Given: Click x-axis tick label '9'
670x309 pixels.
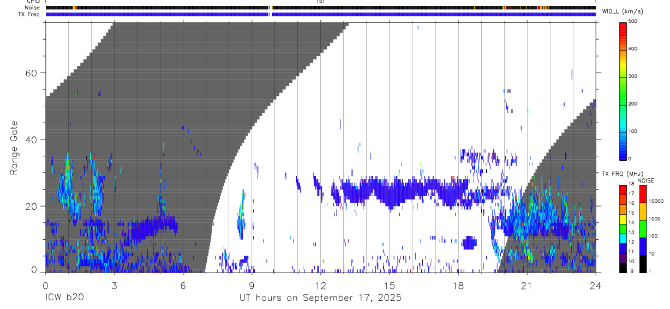Looking at the screenshot, I should (x=252, y=285).
